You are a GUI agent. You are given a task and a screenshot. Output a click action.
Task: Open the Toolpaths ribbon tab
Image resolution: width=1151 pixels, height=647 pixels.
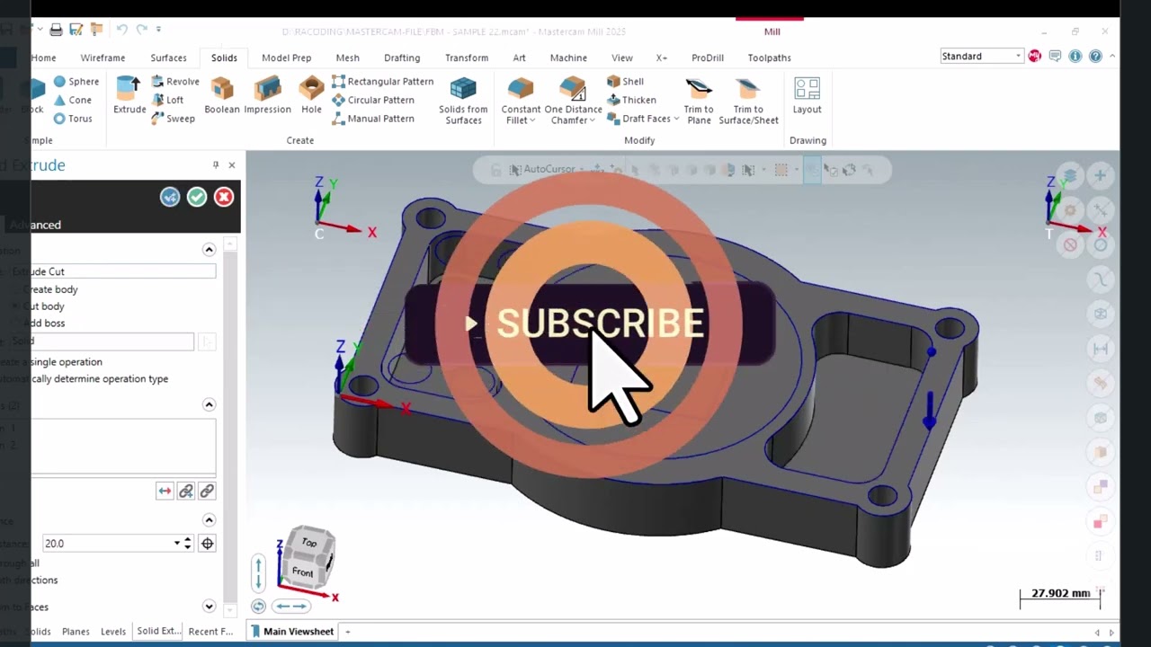pyautogui.click(x=769, y=58)
